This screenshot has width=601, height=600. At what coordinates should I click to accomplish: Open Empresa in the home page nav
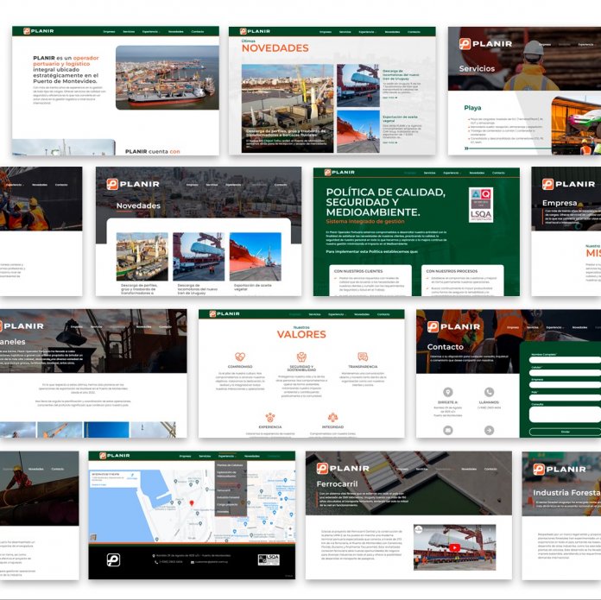click(x=110, y=32)
